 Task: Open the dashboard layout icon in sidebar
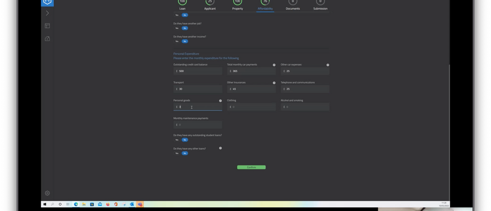(x=47, y=26)
